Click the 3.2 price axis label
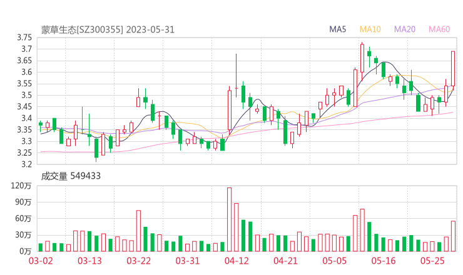 (26, 164)
